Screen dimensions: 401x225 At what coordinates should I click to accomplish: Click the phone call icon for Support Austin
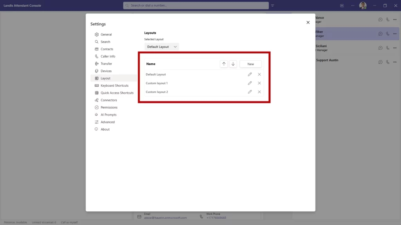[x=388, y=62]
